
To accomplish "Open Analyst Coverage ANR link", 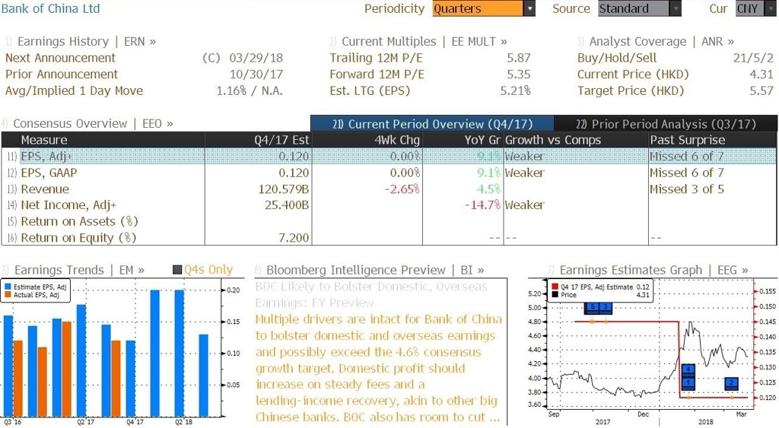I will point(662,42).
